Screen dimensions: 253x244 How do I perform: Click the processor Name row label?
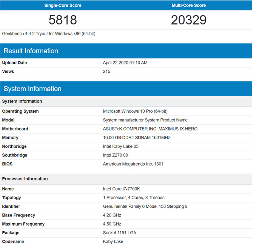pos(8,189)
